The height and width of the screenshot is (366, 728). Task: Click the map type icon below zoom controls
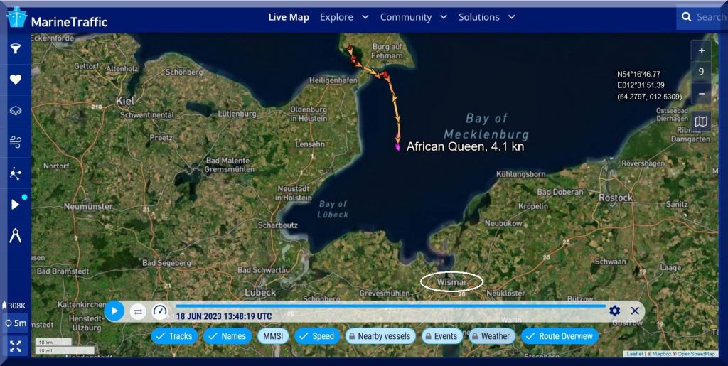pyautogui.click(x=701, y=122)
